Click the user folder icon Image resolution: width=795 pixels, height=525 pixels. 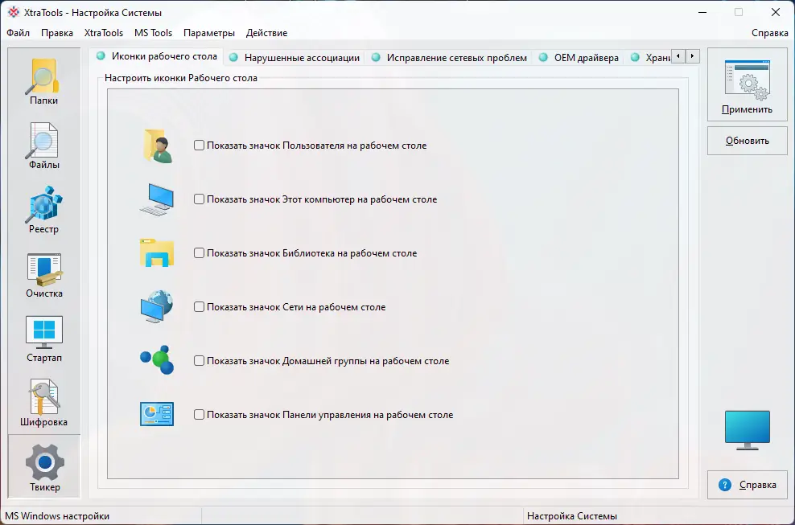(158, 146)
